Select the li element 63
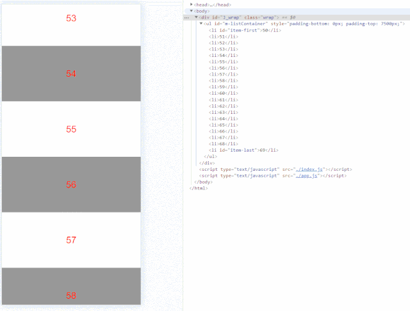This screenshot has width=410, height=311. coord(224,112)
